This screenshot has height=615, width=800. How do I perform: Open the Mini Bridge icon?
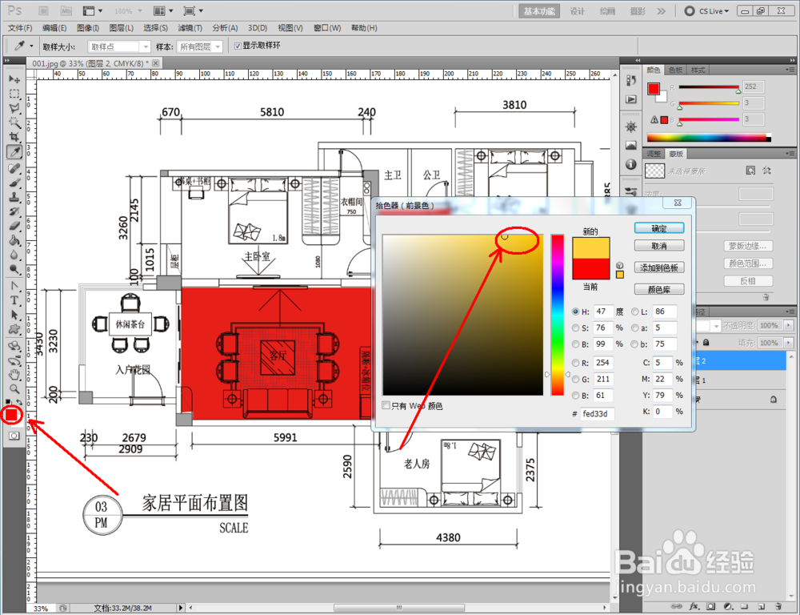(x=66, y=10)
